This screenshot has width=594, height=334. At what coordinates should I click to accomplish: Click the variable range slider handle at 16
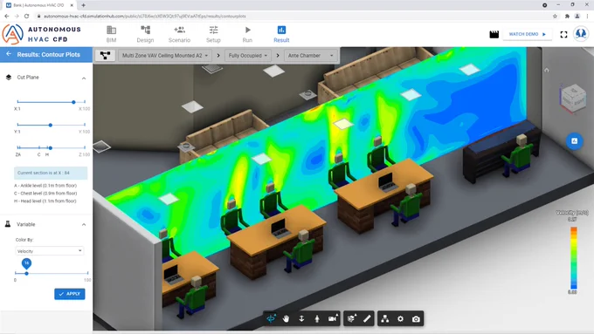point(26,273)
